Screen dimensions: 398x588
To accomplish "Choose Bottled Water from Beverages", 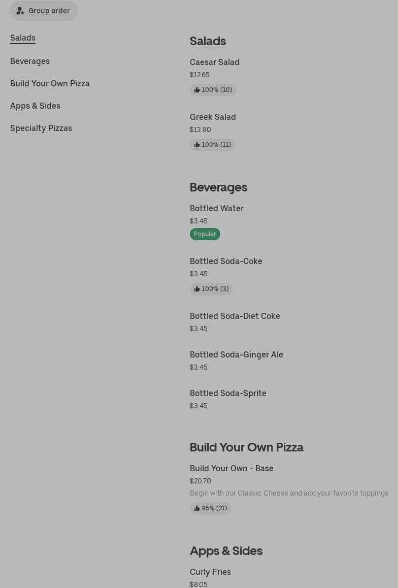I will coord(217,208).
